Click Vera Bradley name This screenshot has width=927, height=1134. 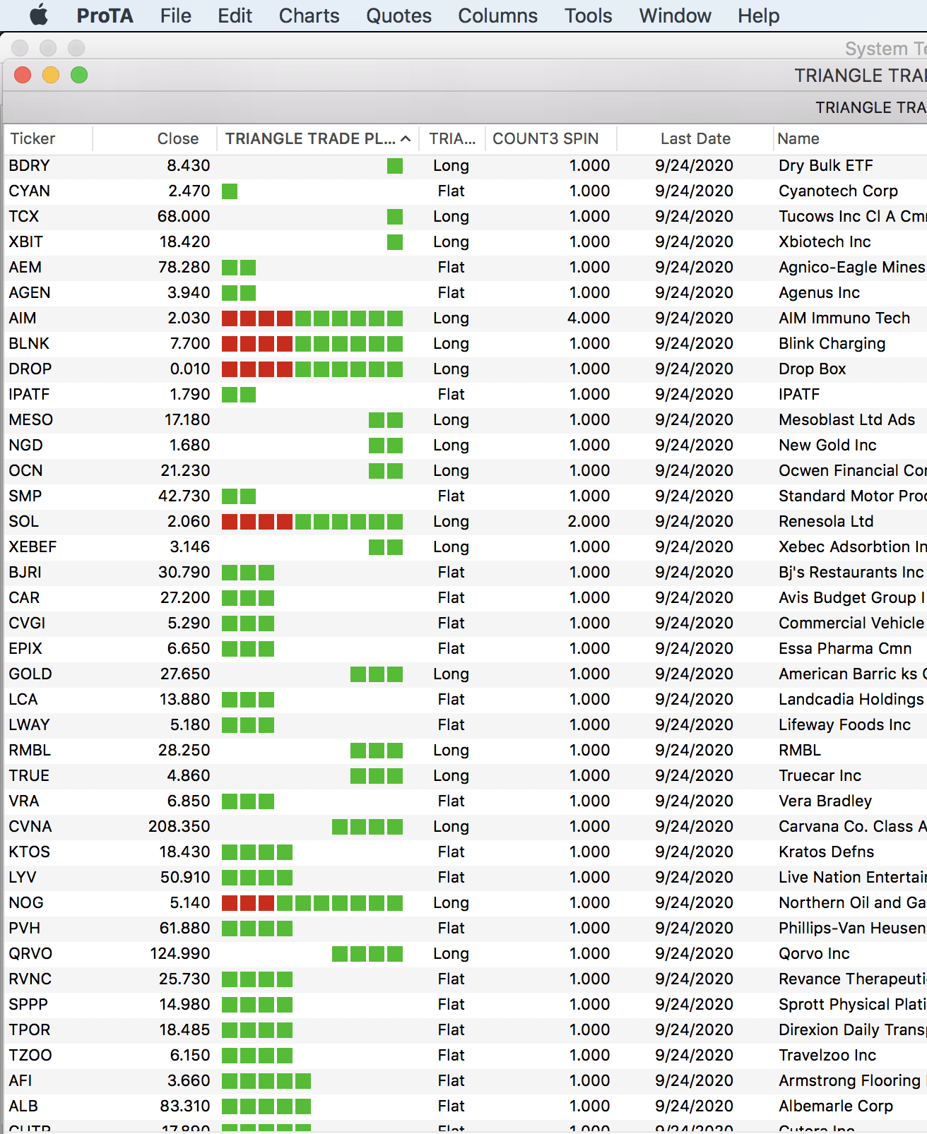(825, 801)
